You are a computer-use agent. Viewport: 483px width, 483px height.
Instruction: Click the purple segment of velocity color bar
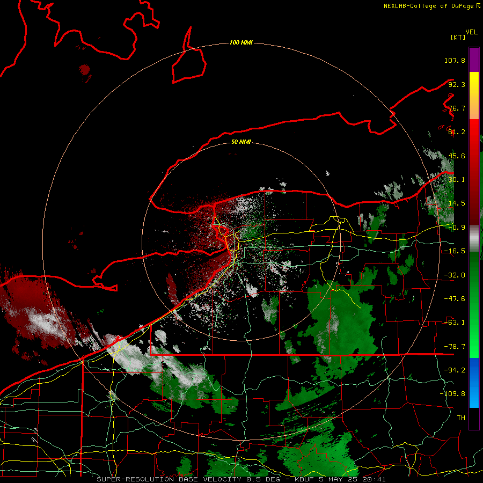(x=474, y=60)
